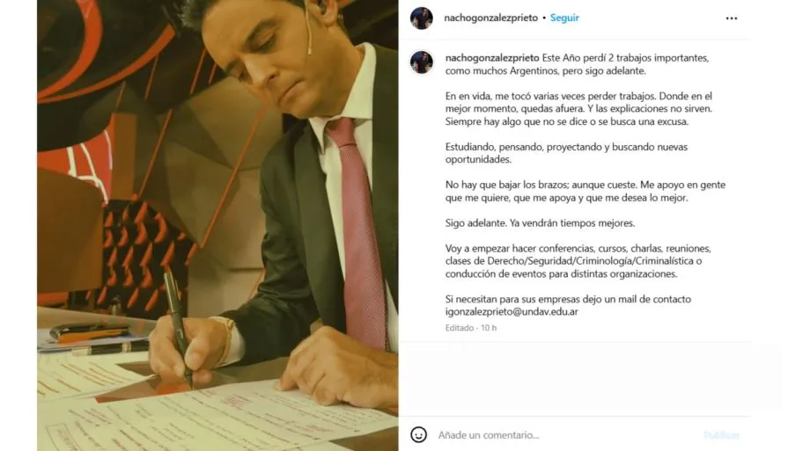This screenshot has width=803, height=451.
Task: Follow the account via Seguir
Action: 564,18
